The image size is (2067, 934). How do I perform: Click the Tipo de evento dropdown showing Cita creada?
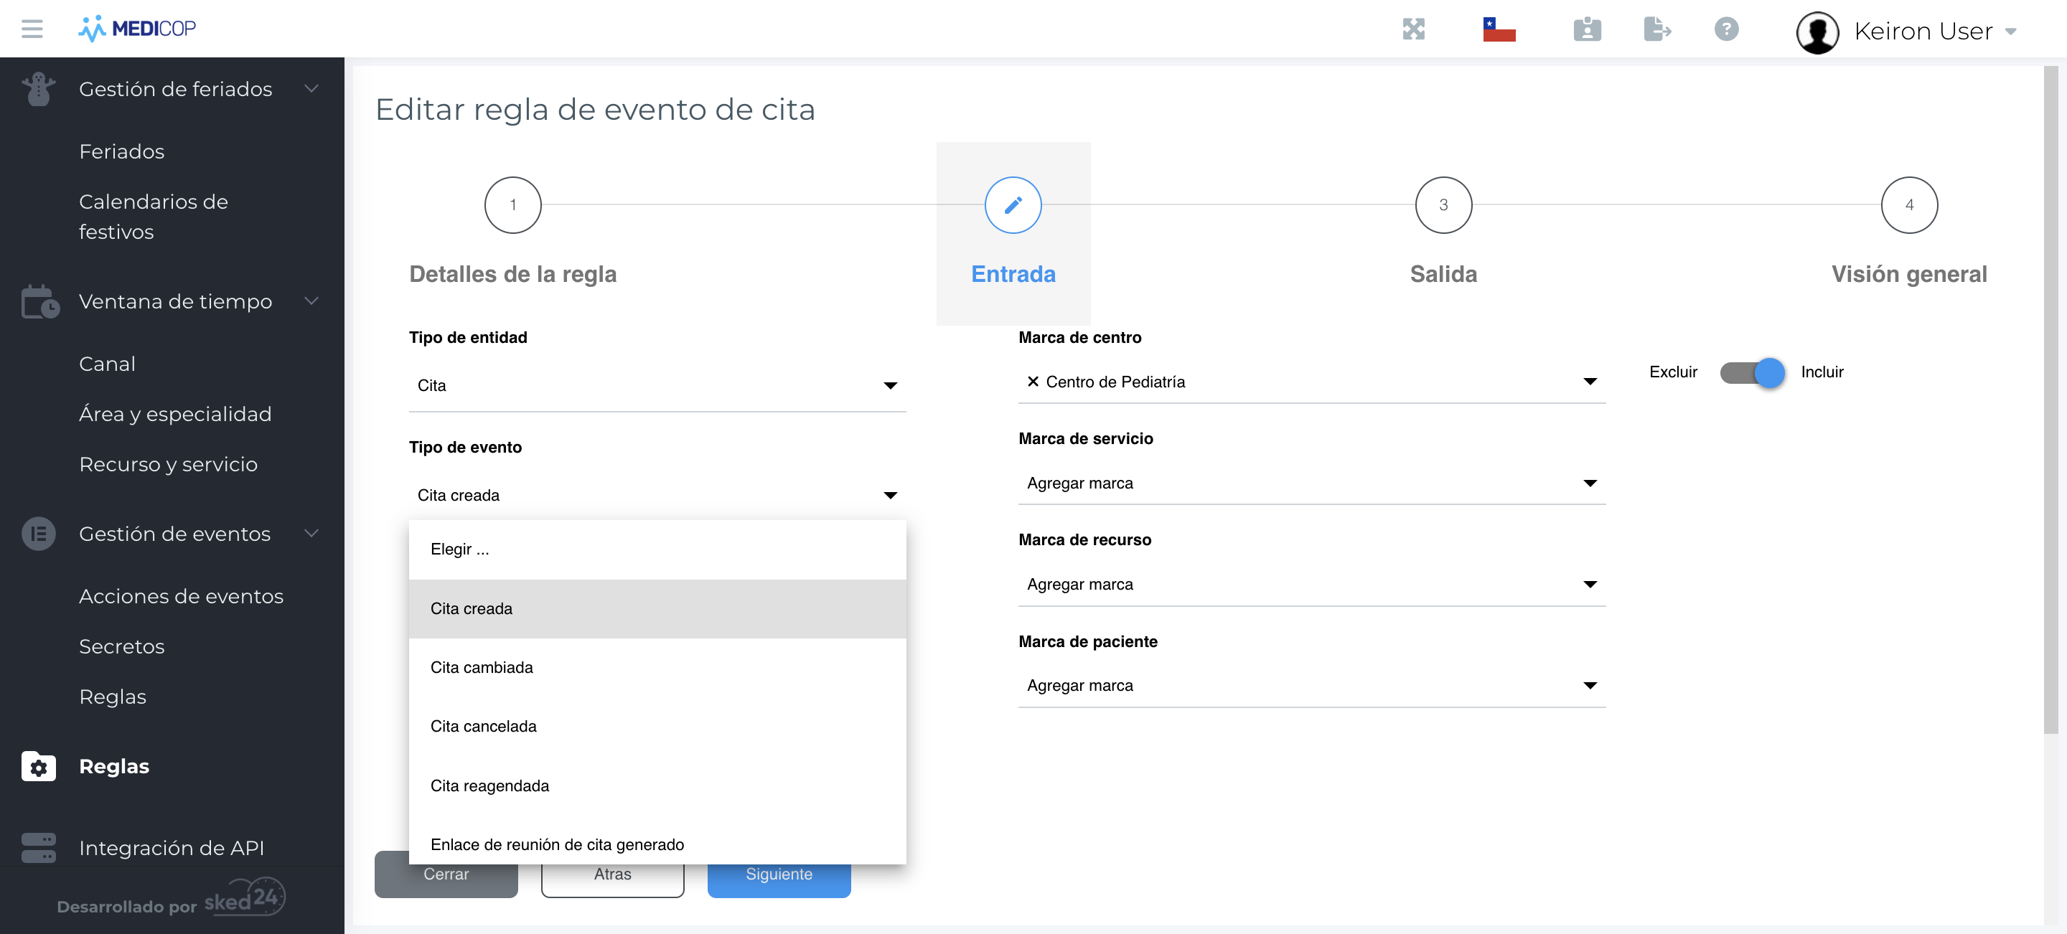[657, 496]
